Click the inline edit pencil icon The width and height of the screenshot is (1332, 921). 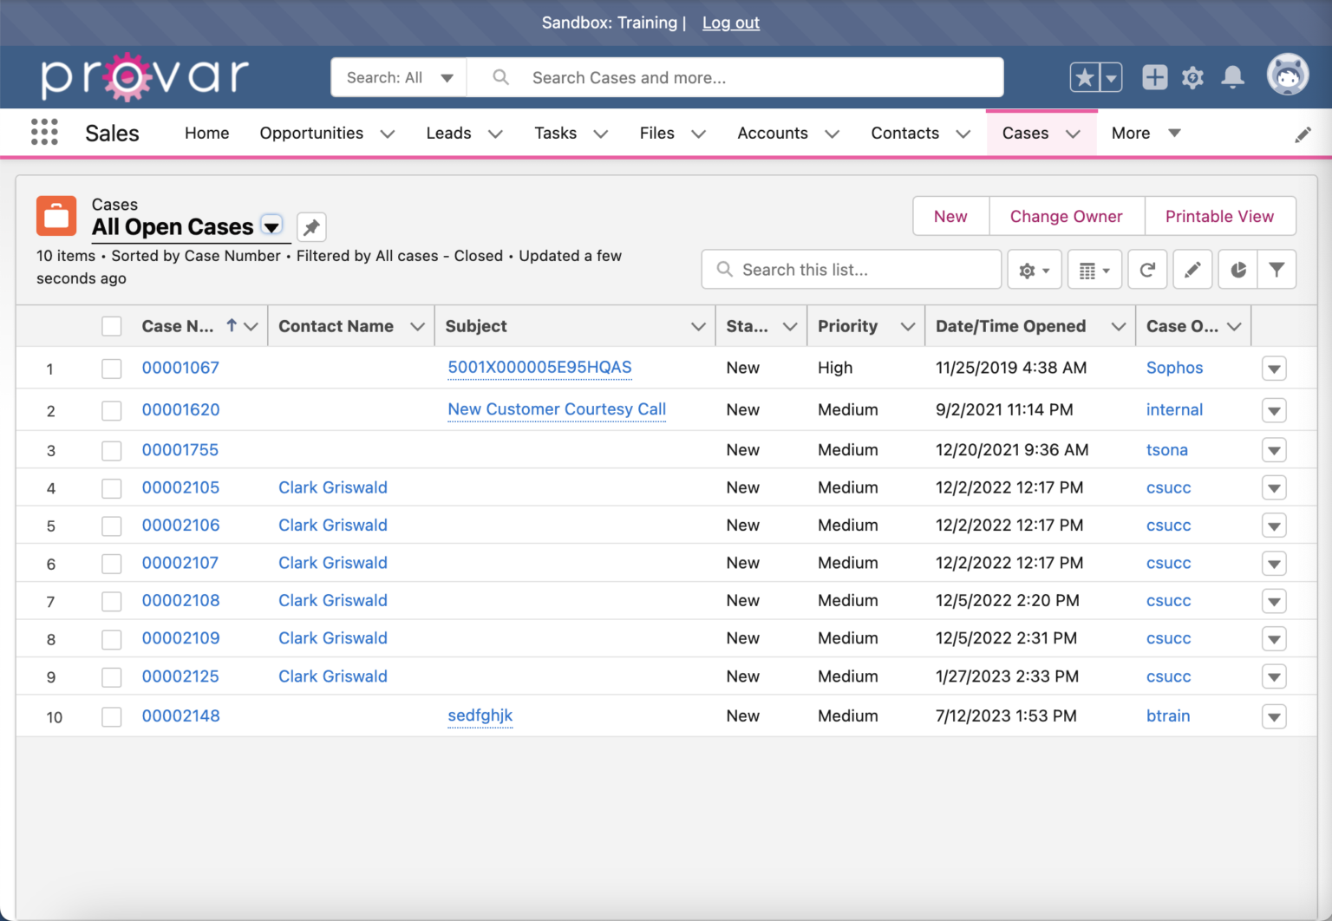pyautogui.click(x=1192, y=269)
